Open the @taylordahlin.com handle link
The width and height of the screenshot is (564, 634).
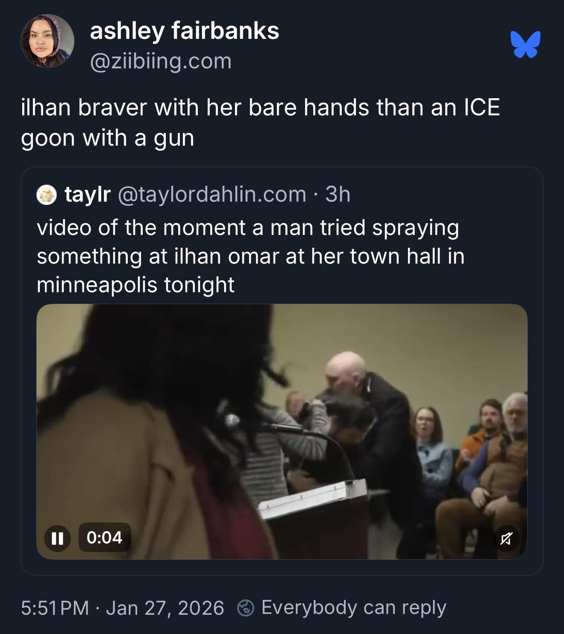point(211,194)
